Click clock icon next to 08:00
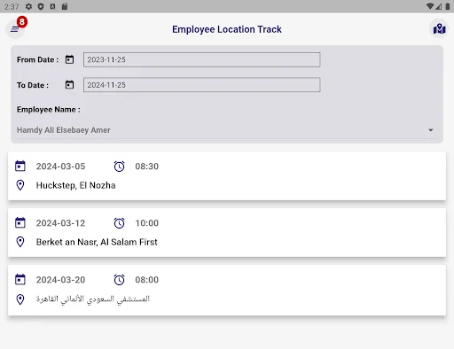 119,280
